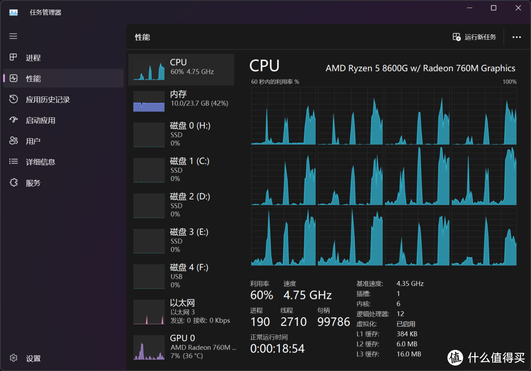Viewport: 531px width, 371px height.
Task: Click the process count value 190
Action: [260, 321]
